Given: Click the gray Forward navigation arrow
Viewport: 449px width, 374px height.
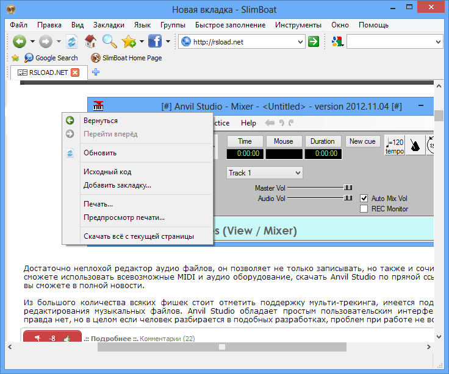Looking at the screenshot, I should pyautogui.click(x=46, y=42).
